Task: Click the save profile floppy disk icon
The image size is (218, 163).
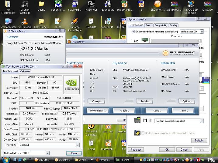Action: 145,120
